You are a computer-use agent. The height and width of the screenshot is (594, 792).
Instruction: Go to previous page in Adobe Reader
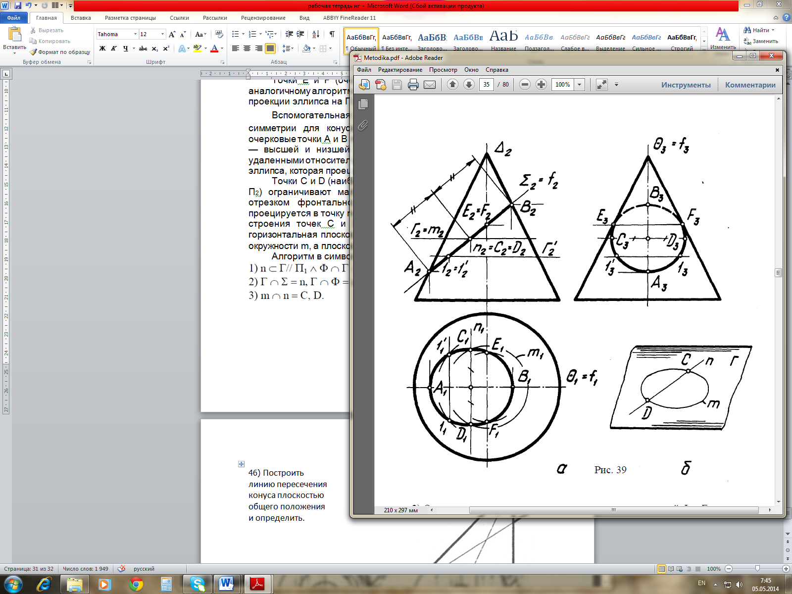(x=452, y=85)
